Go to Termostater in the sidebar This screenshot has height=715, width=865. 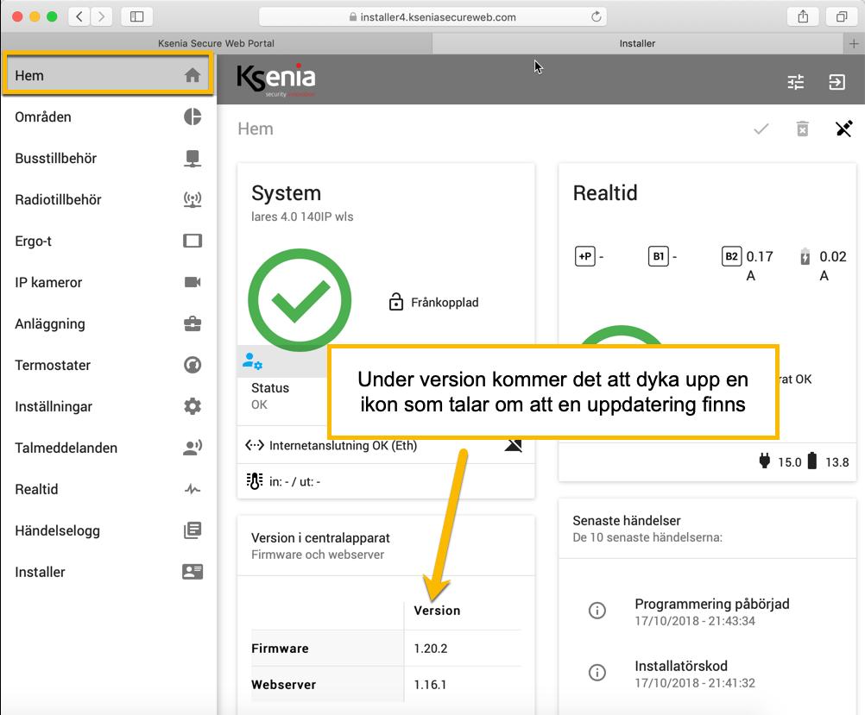pyautogui.click(x=108, y=365)
